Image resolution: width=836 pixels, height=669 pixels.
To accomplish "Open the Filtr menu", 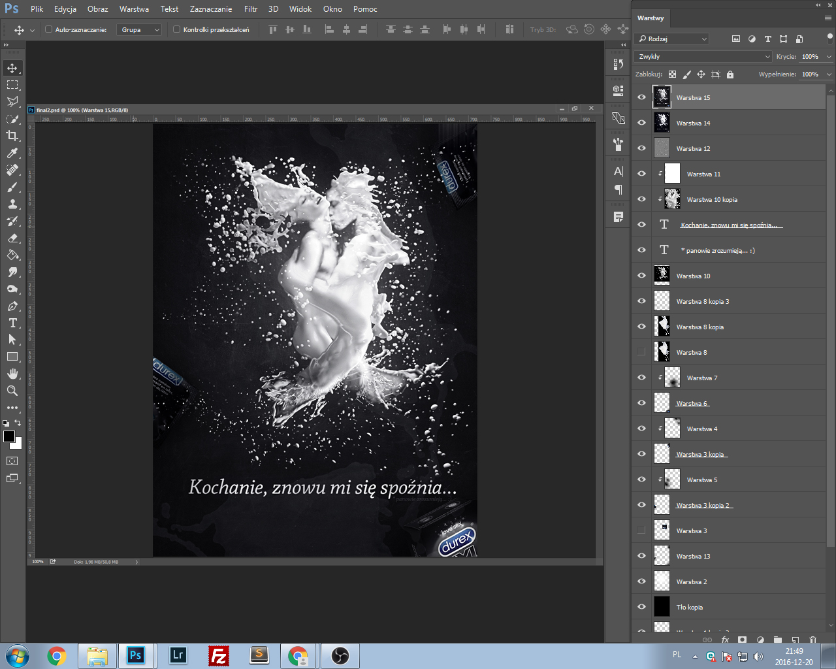I will pyautogui.click(x=251, y=9).
